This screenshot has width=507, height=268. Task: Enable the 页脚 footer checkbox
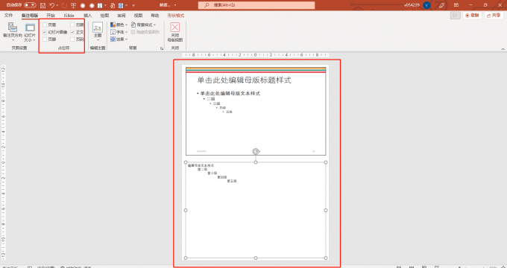point(45,39)
